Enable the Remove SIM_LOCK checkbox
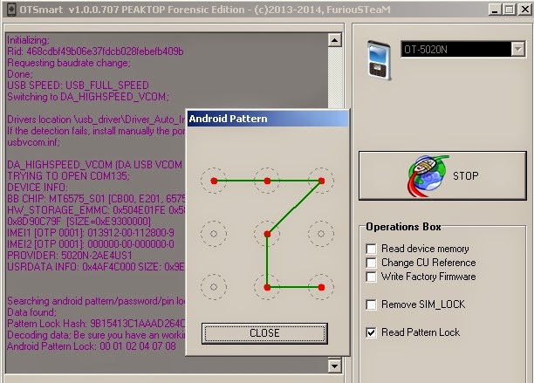 pyautogui.click(x=371, y=304)
